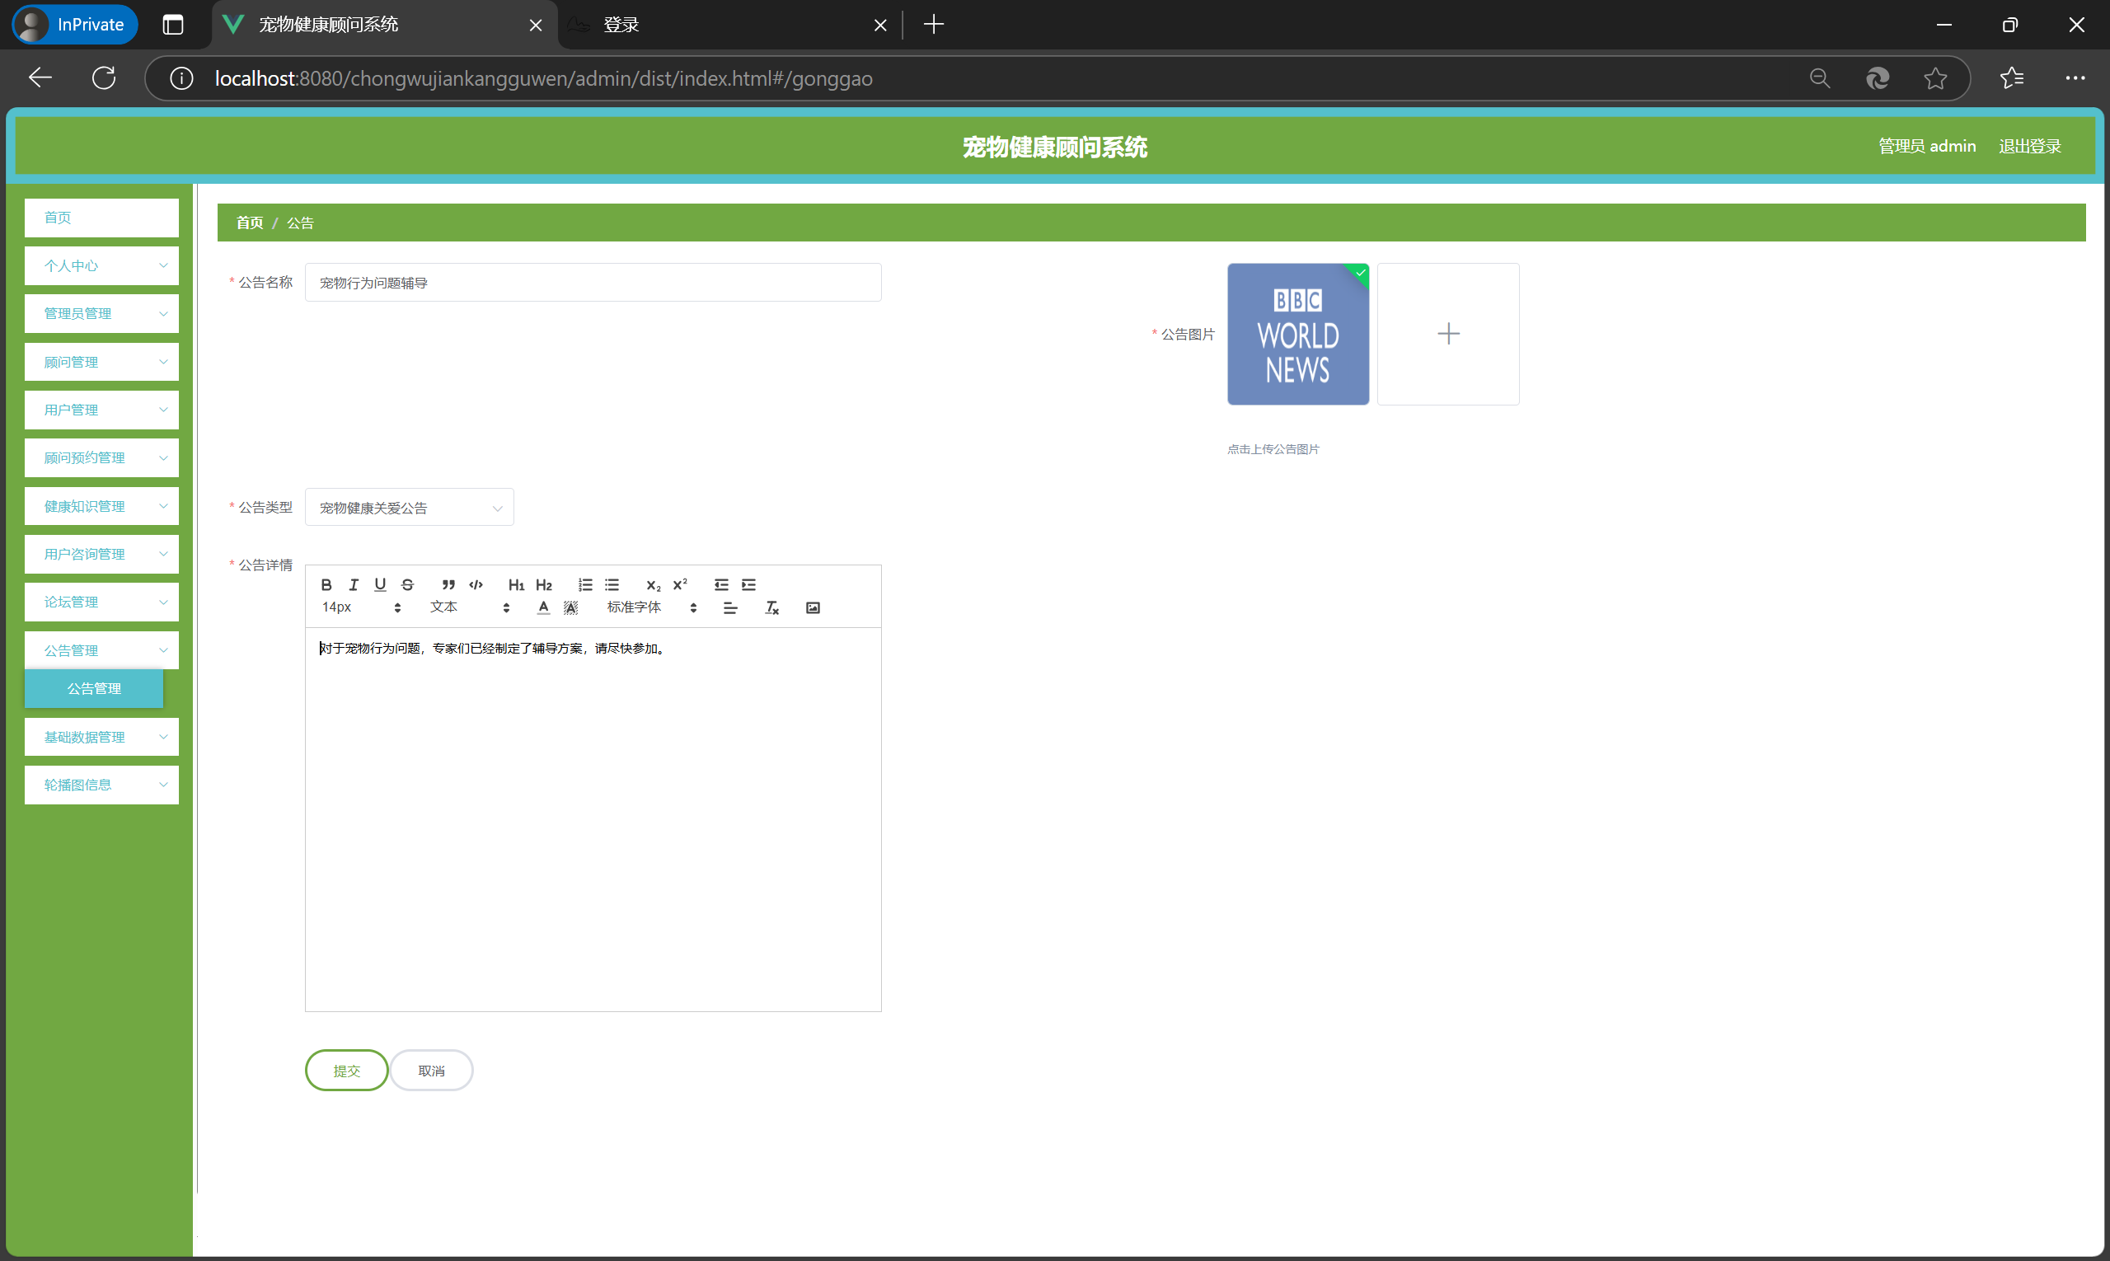
Task: Insert an ordered numbered list
Action: coord(584,584)
